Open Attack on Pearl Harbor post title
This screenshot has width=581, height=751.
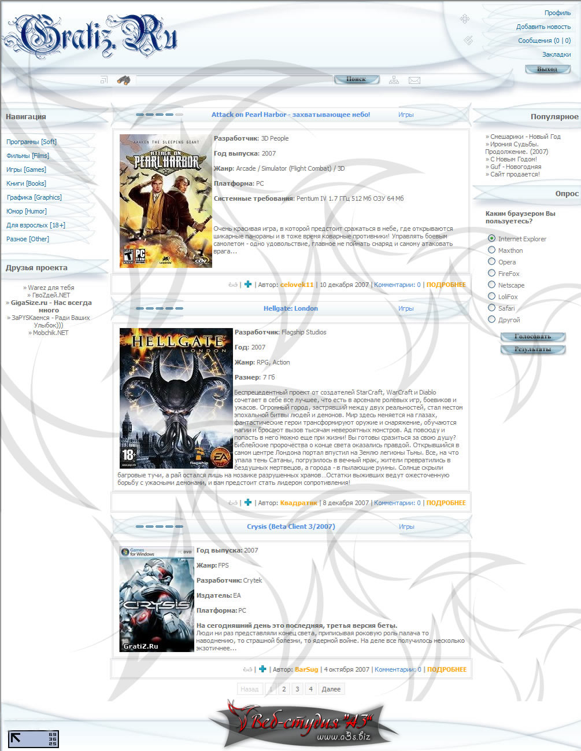291,115
